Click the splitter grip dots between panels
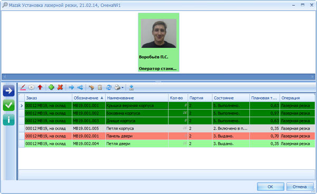 click(158, 82)
